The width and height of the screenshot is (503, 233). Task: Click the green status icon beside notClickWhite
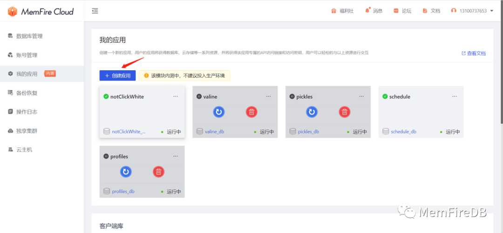[106, 96]
